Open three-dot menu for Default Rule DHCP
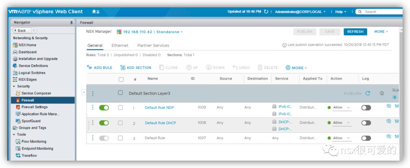The height and width of the screenshot is (168, 410). 93,123
